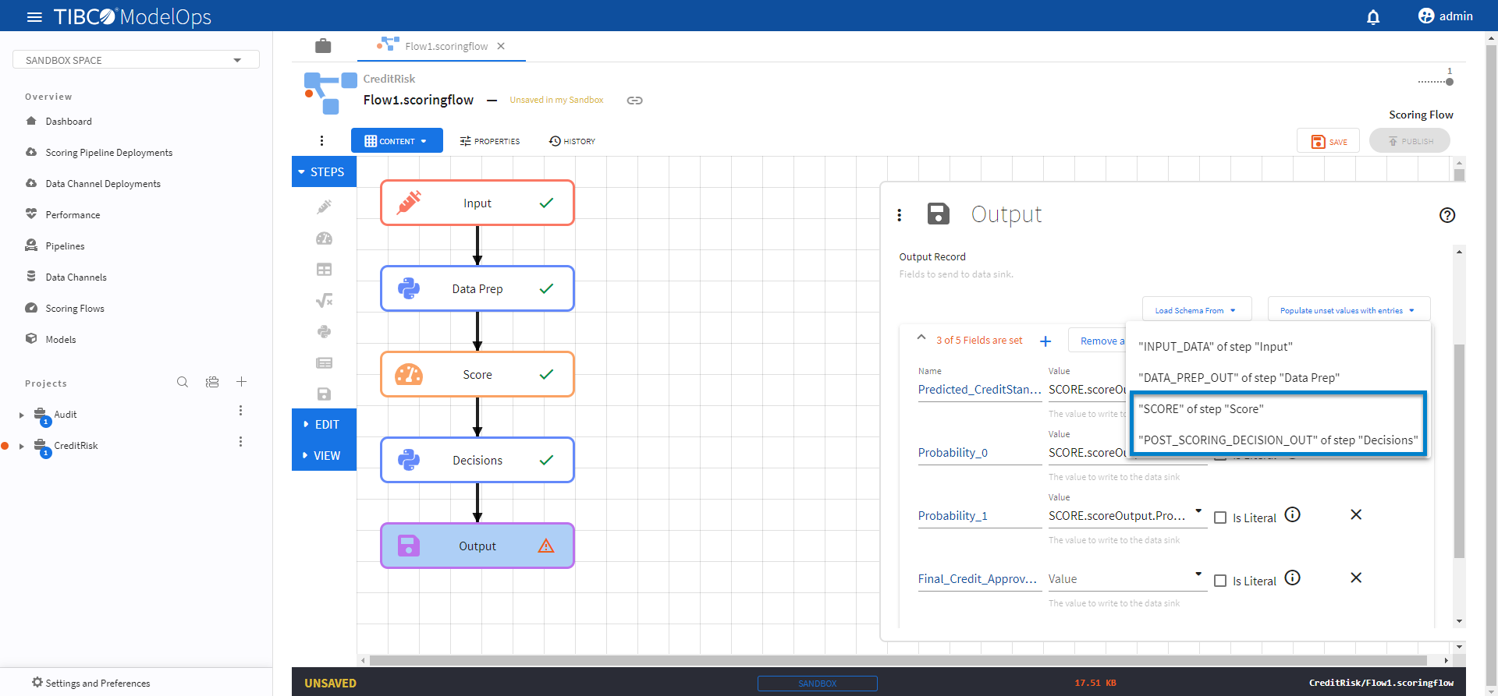Add a new project with plus icon
Image resolution: width=1498 pixels, height=696 pixels.
(242, 382)
